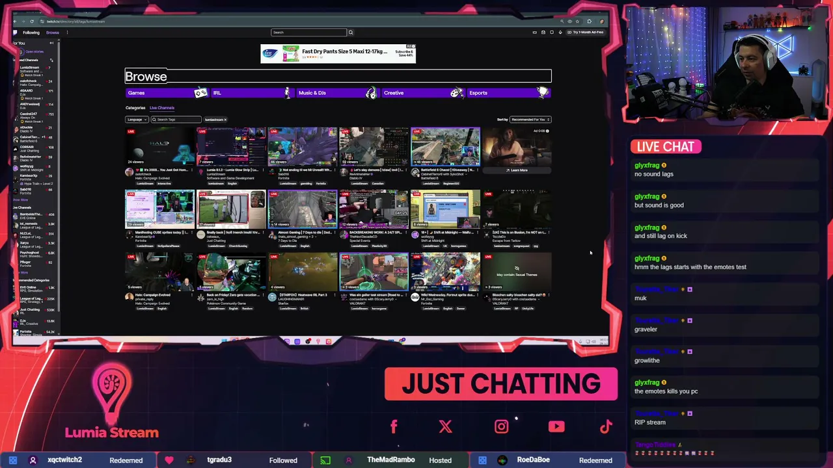Open the outofcheck channel avatar
Image resolution: width=833 pixels, height=468 pixels.
[x=130, y=172]
